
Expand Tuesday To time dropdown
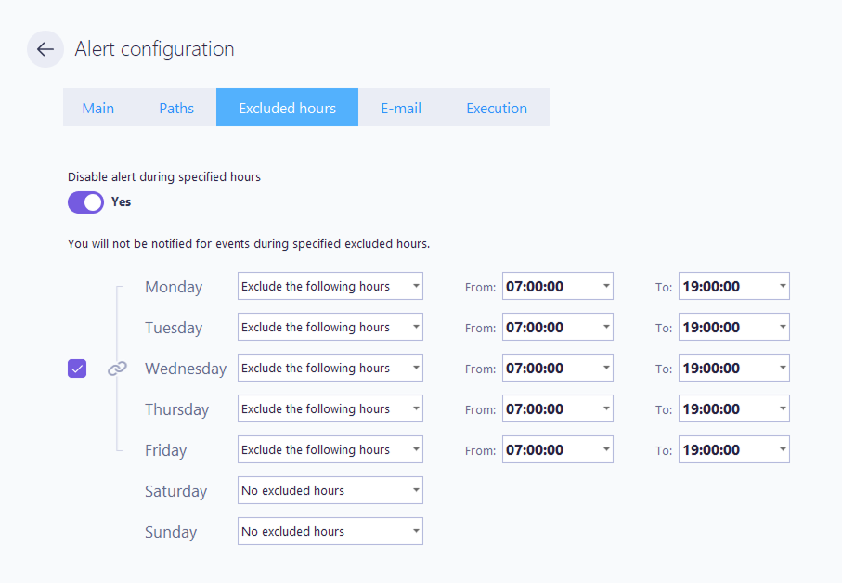(x=734, y=327)
